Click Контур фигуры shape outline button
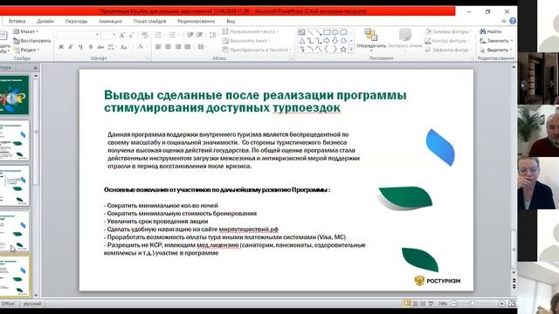This screenshot has height=314, width=559. click(x=448, y=41)
